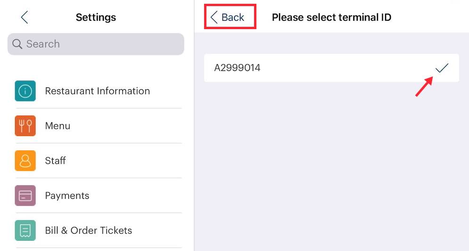
Task: Open Payments settings
Action: click(67, 195)
